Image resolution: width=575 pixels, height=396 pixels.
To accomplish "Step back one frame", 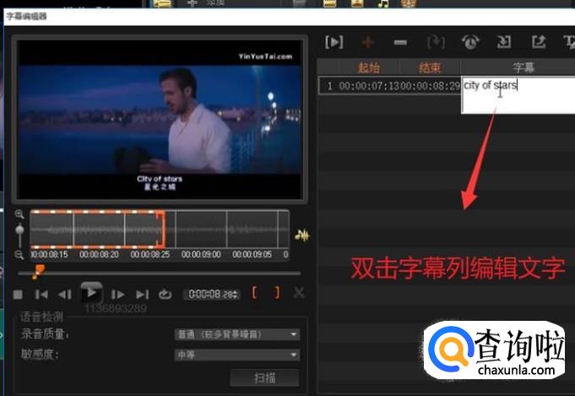I will tap(65, 295).
